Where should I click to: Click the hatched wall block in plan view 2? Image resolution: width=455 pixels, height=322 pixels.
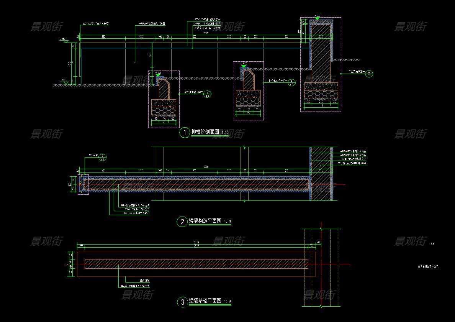321,173
